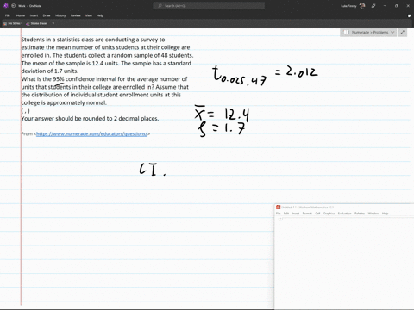Click the OneNote app logo icon

click(x=6, y=6)
